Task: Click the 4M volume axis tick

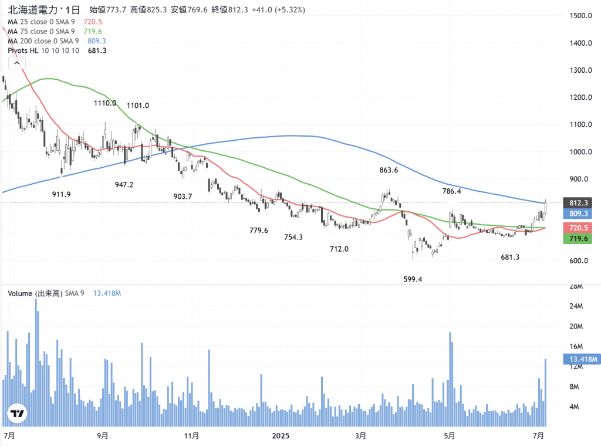Action: (574, 407)
